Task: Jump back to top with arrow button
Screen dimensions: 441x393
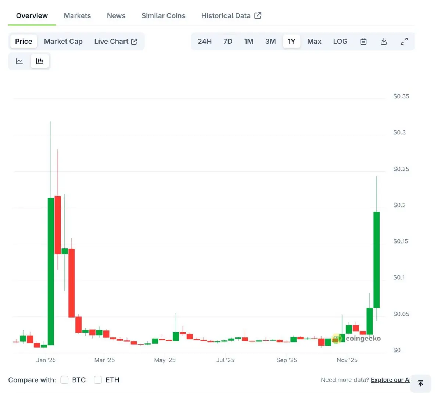Action: [x=421, y=383]
